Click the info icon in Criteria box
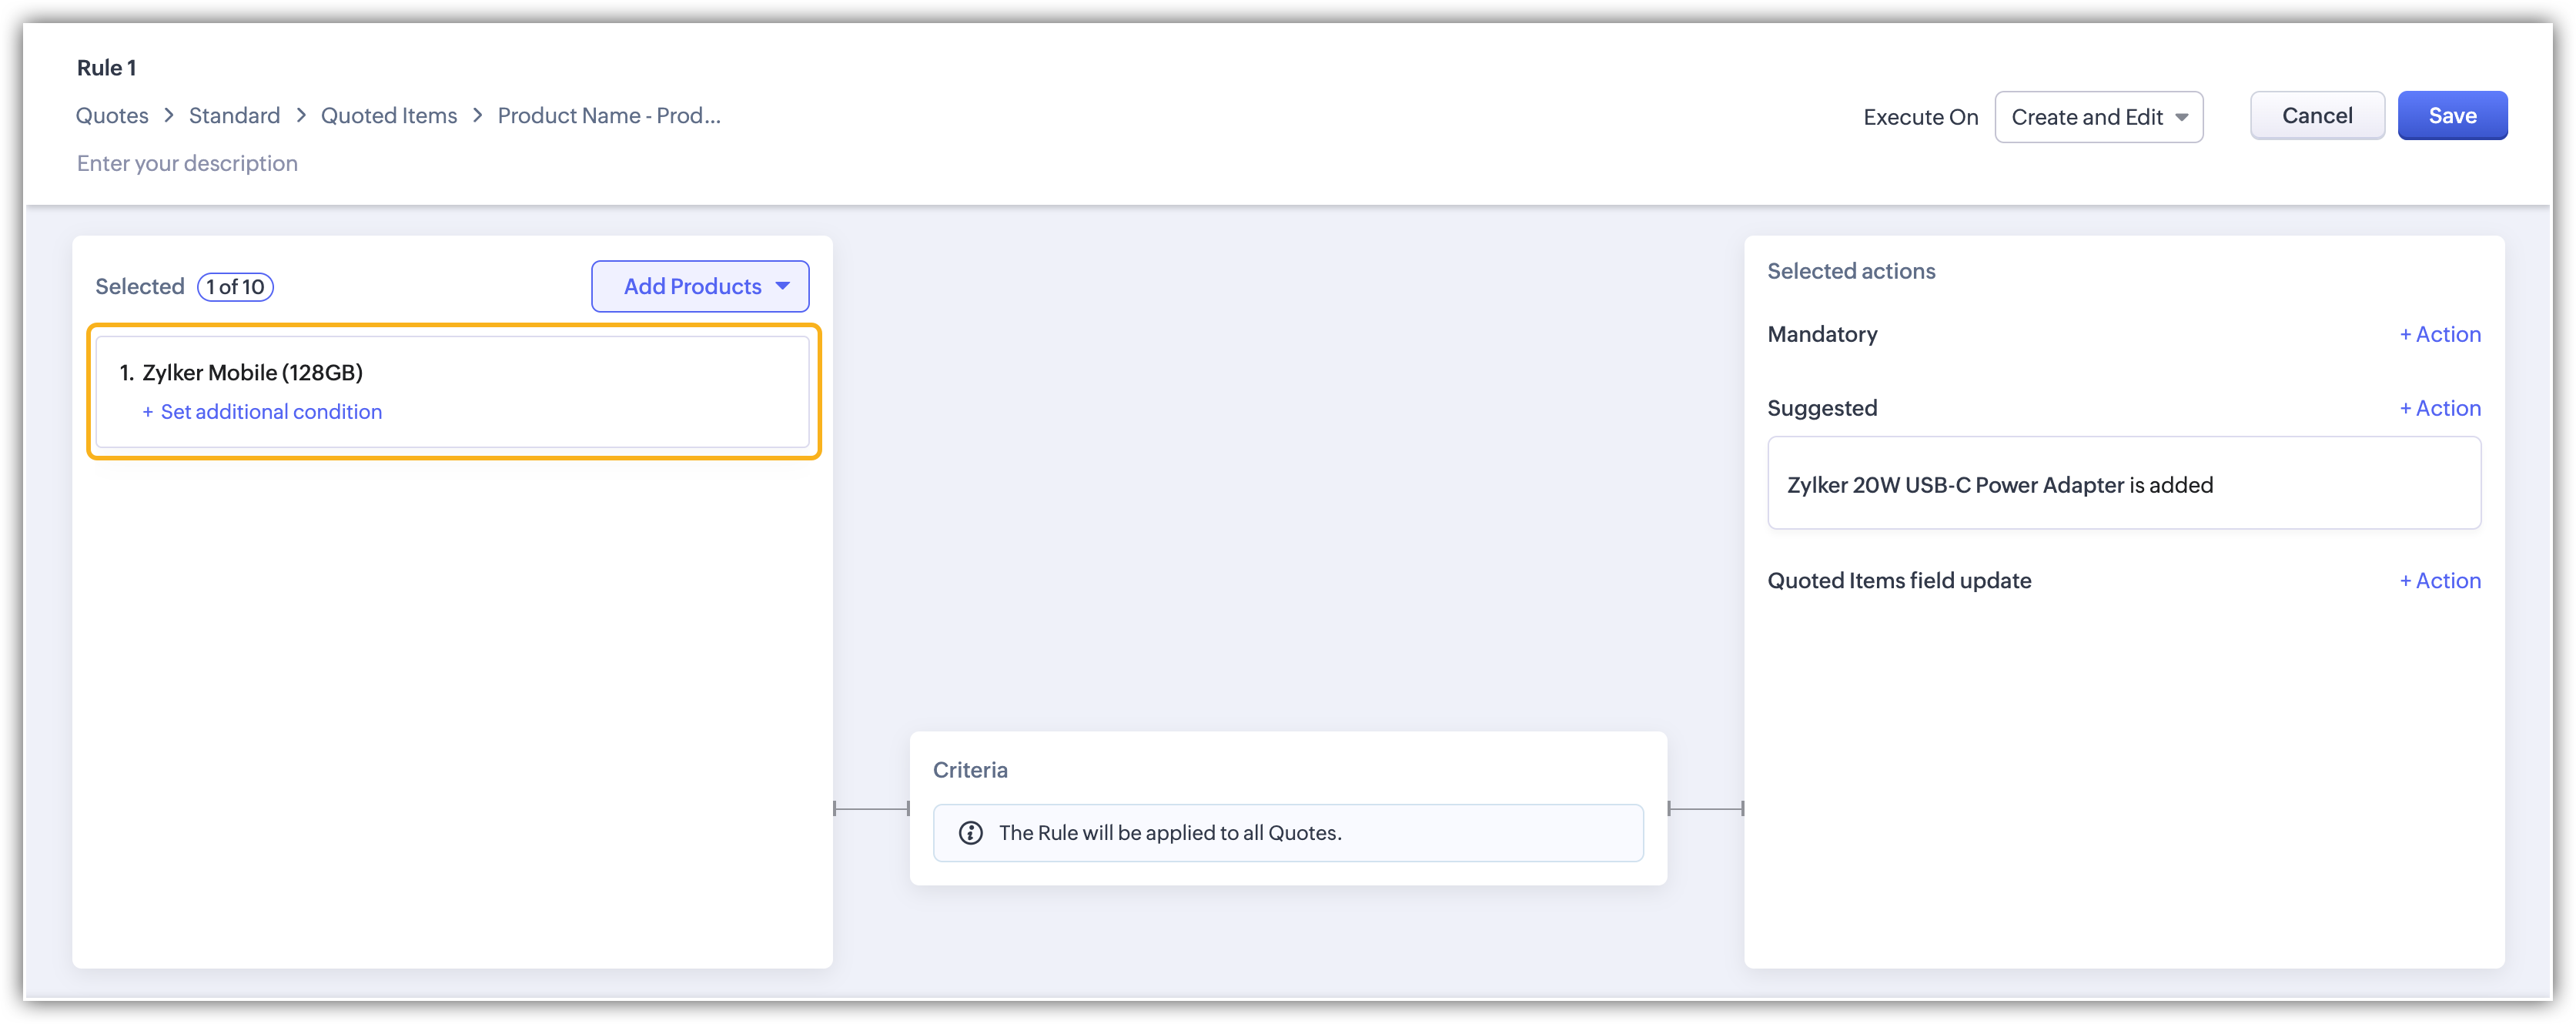This screenshot has width=2576, height=1024. (x=970, y=833)
